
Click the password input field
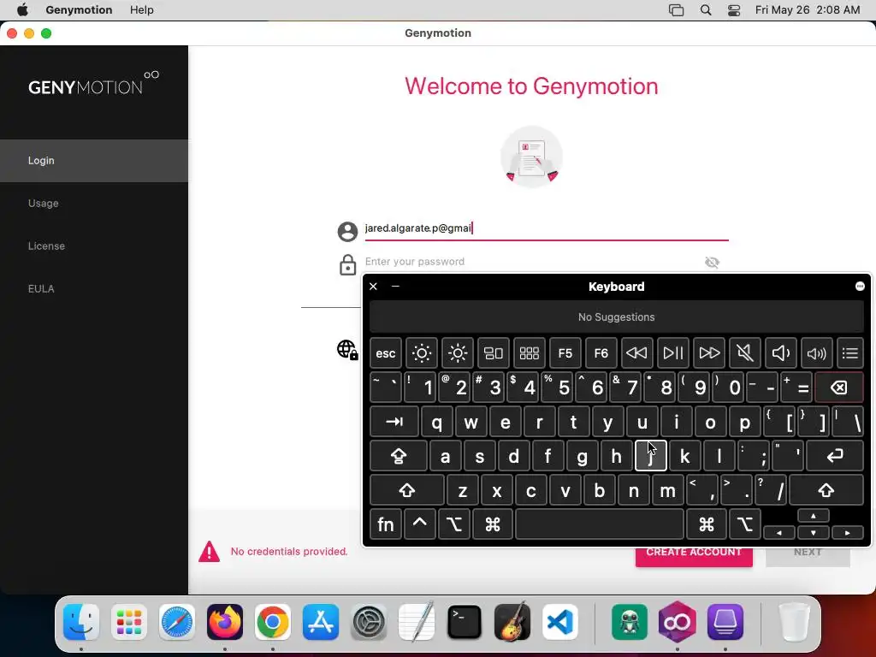[x=530, y=262]
